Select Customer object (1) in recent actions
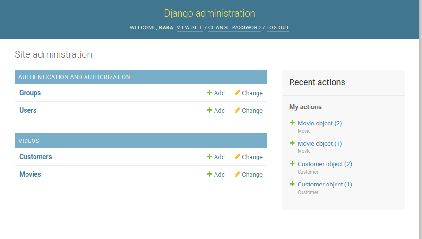 (x=325, y=184)
